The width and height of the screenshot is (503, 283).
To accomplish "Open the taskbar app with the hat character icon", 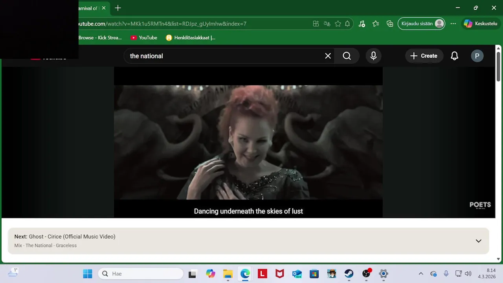I will [332, 274].
